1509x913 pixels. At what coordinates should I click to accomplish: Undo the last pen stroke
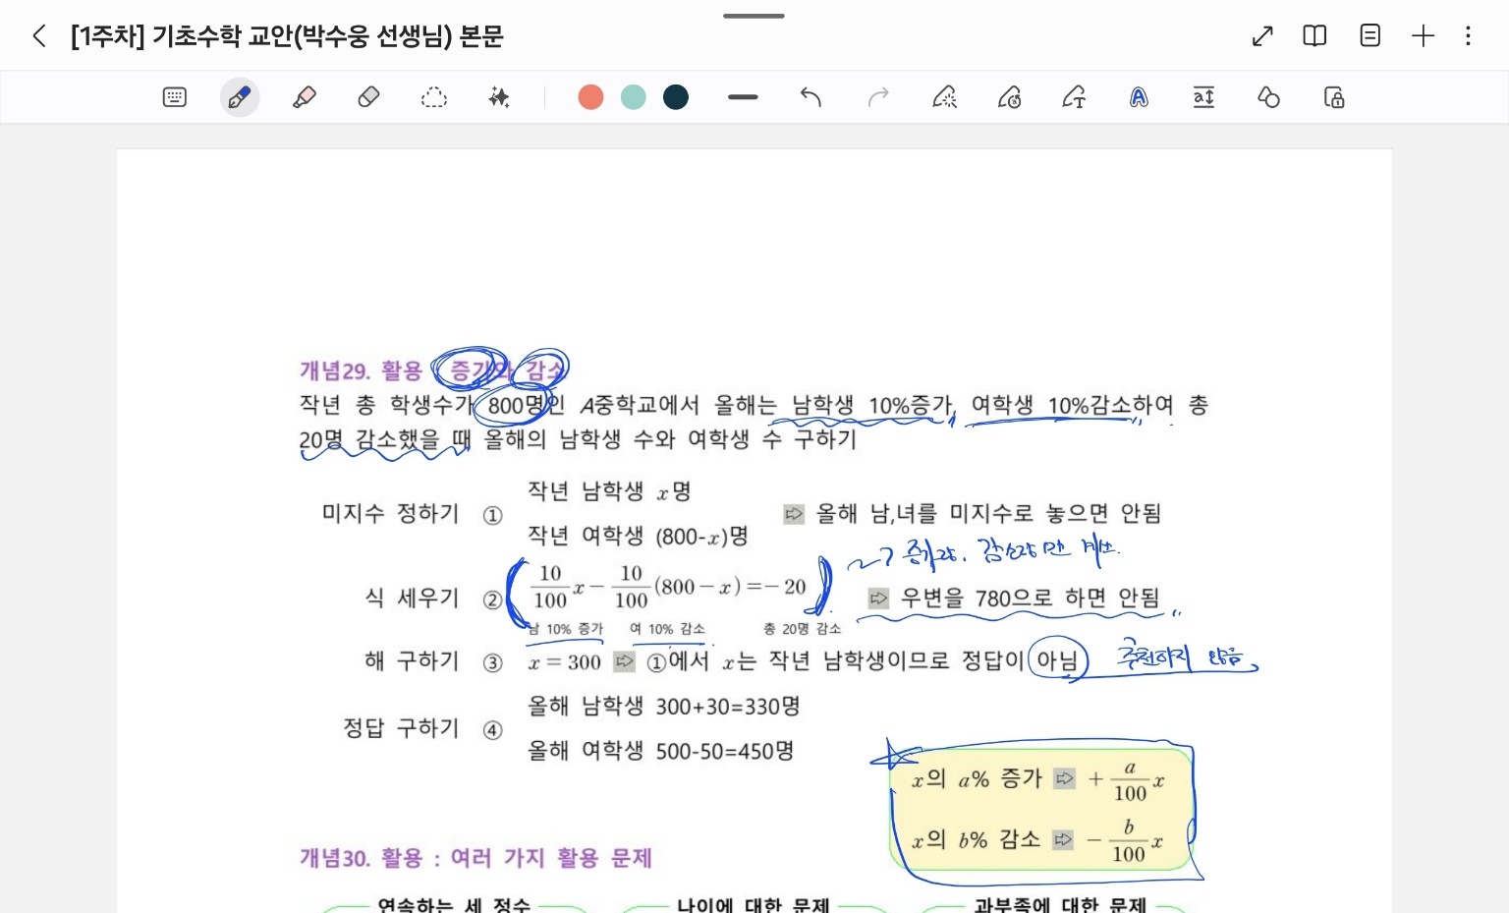[810, 97]
